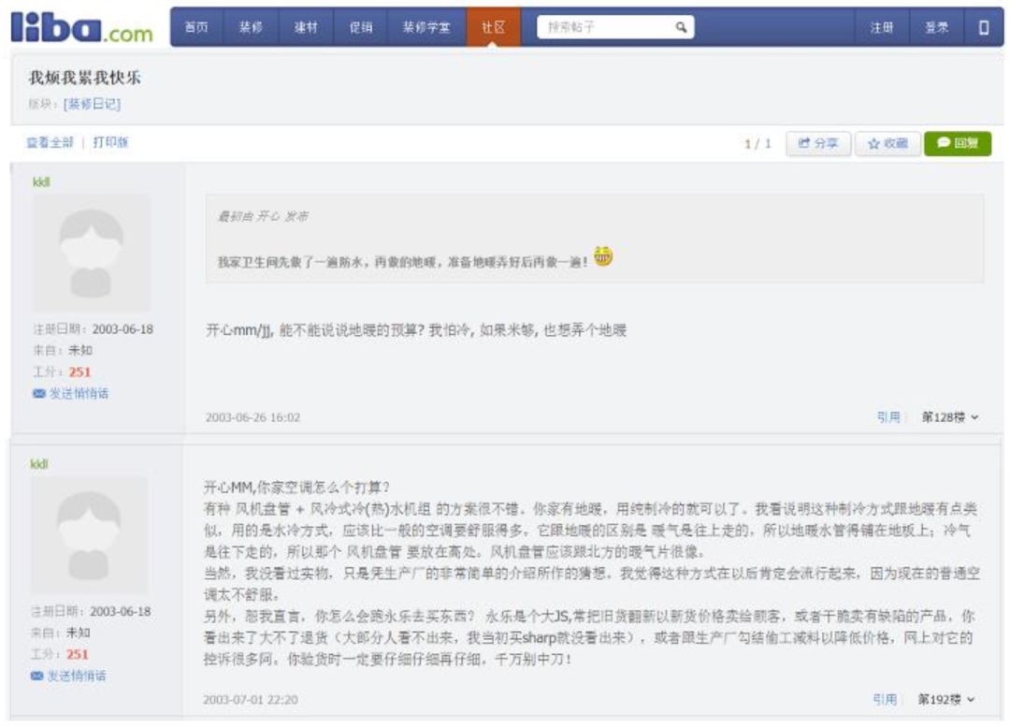Expand the 第128楼 floor dropdown
Screen dimensions: 1010x728
[950, 416]
